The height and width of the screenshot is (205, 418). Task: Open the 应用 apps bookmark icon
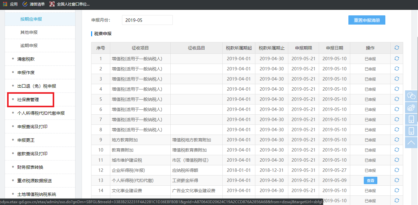[x=5, y=4]
